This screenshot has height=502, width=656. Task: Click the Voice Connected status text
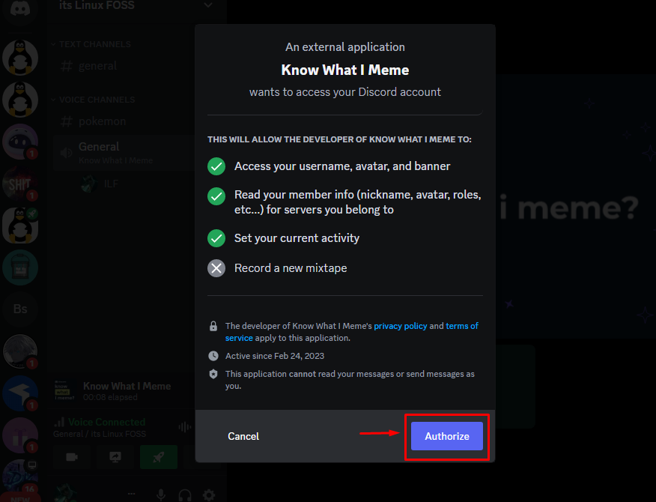pyautogui.click(x=106, y=422)
